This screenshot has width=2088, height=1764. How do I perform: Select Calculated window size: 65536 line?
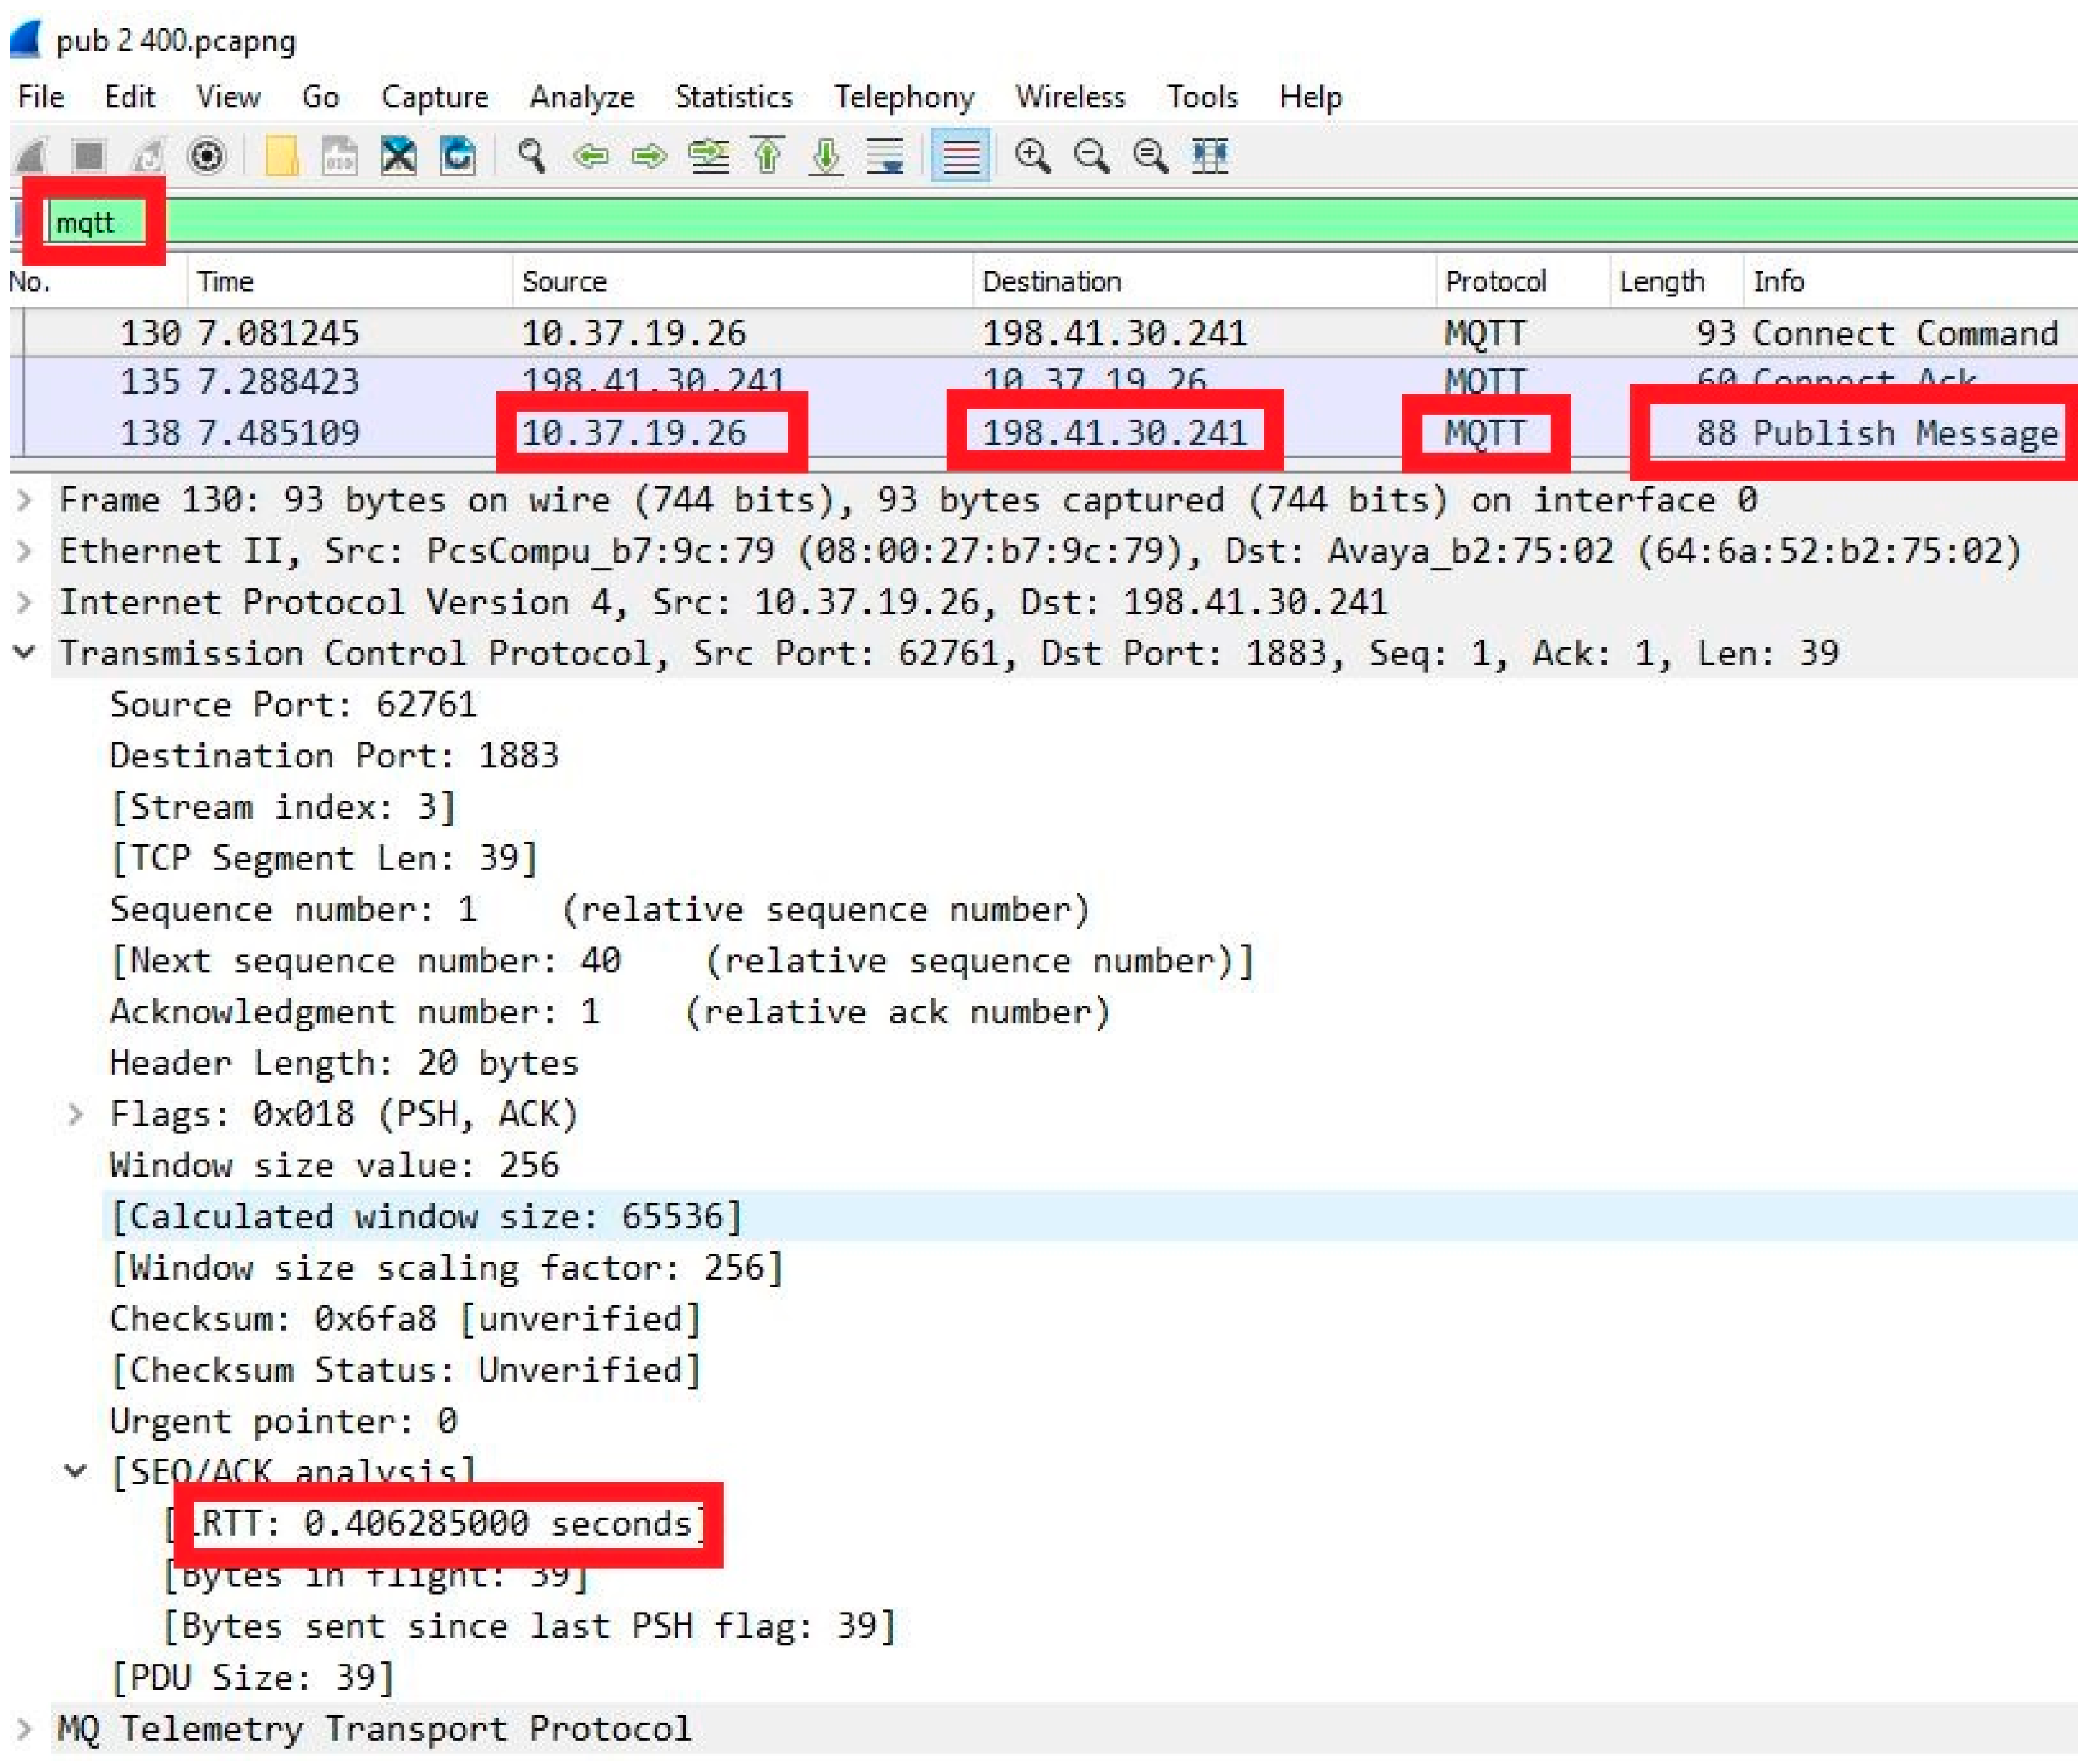click(426, 1216)
